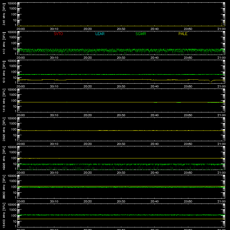This screenshot has height=230, width=230.
Task: Click the green SGMR trace in 15400 MHz panel
Action: point(121,215)
